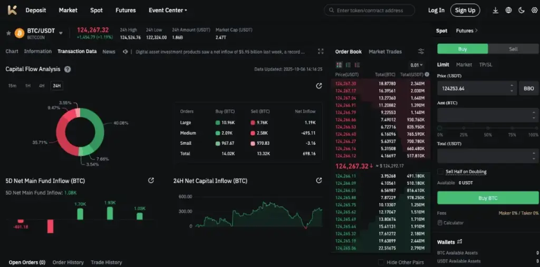Click the announcement speaker icon
This screenshot has height=267, width=540.
click(x=126, y=52)
